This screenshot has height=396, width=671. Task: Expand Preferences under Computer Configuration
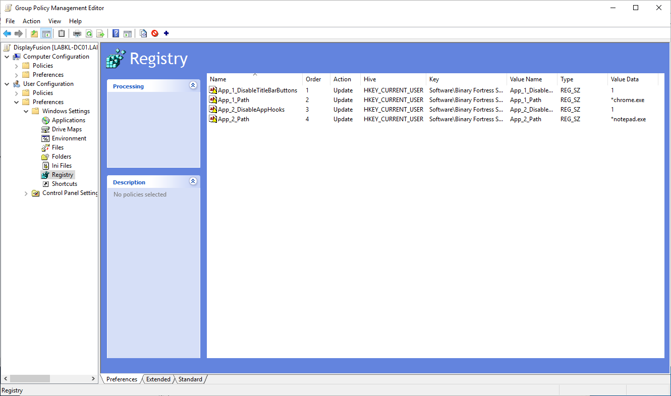tap(17, 75)
